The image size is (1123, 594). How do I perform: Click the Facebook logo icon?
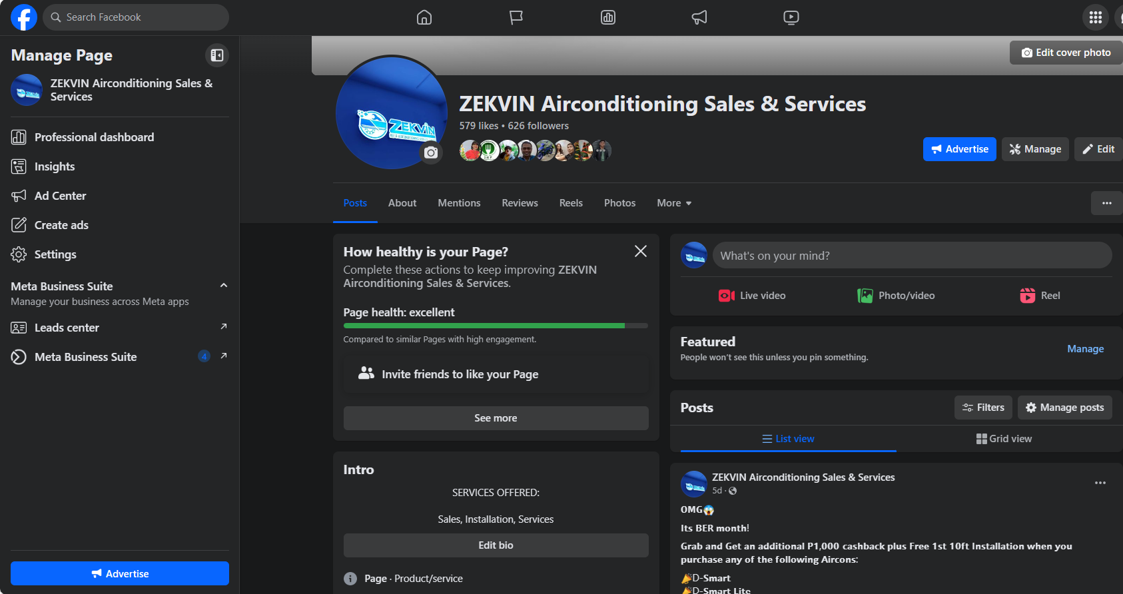coord(24,17)
